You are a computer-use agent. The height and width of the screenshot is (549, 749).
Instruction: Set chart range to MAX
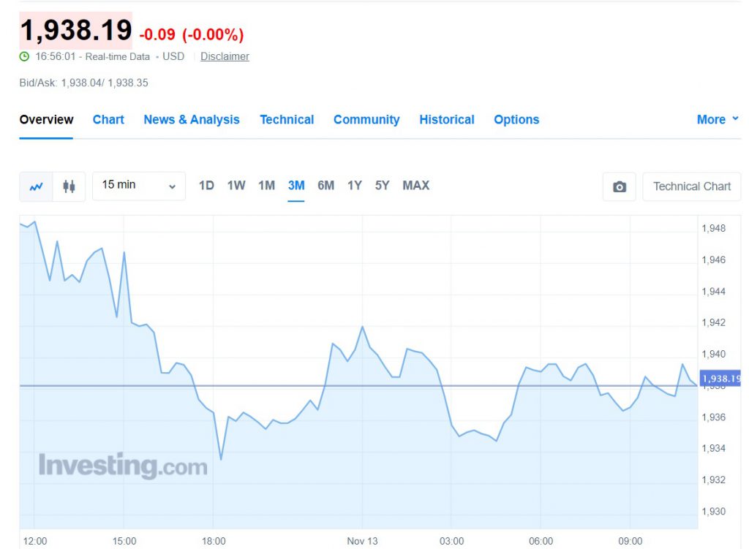[415, 186]
